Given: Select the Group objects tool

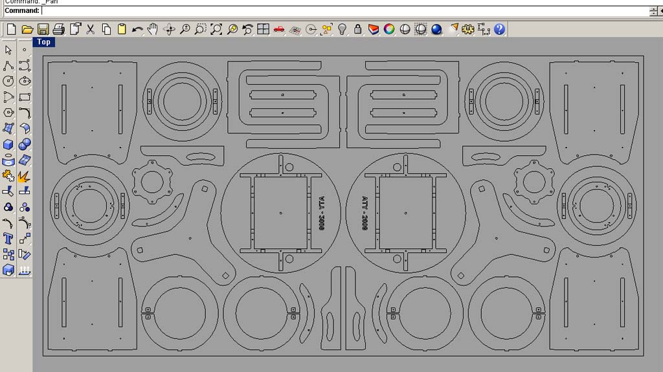Looking at the screenshot, I should (x=8, y=207).
